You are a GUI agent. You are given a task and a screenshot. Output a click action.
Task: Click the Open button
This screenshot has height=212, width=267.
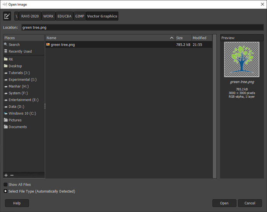click(224, 203)
